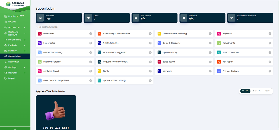
Task: Open the Procurement Suggestion card
Action: tap(125, 52)
